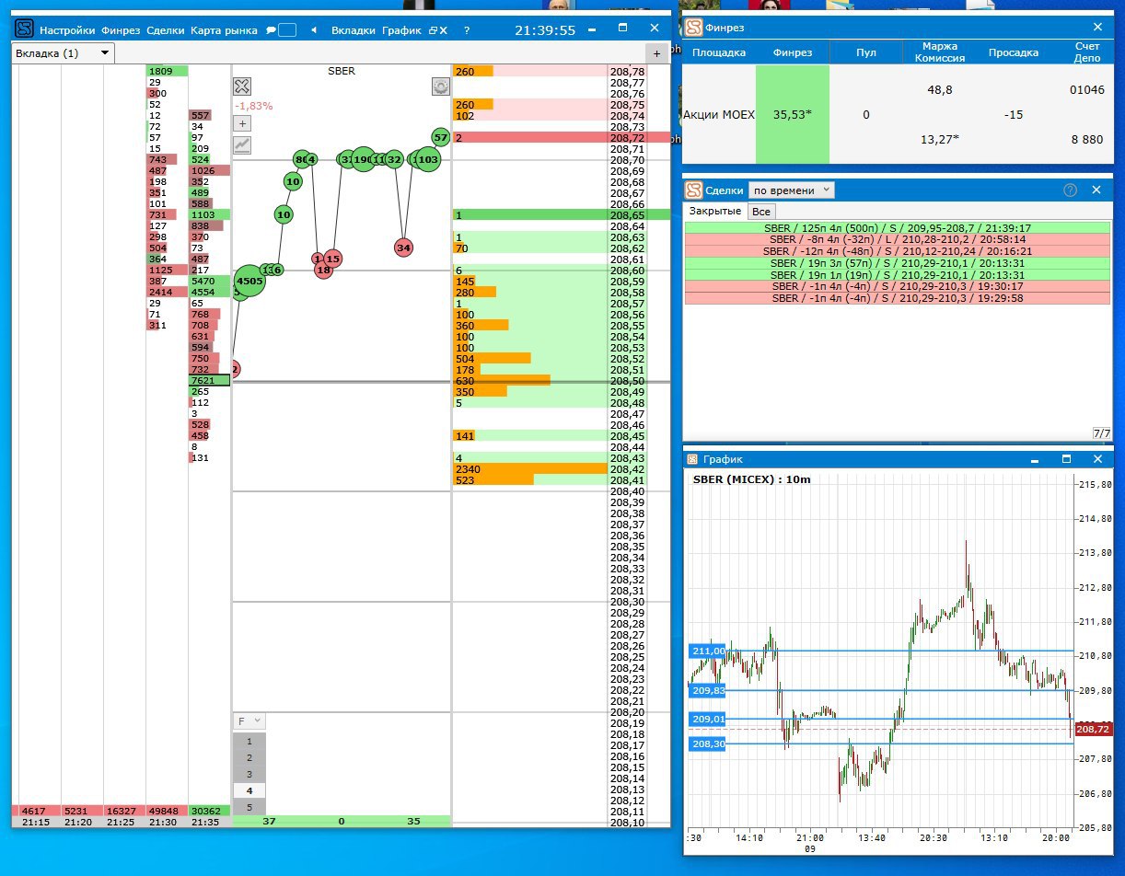Select volume preset 2
The width and height of the screenshot is (1125, 876).
249,757
